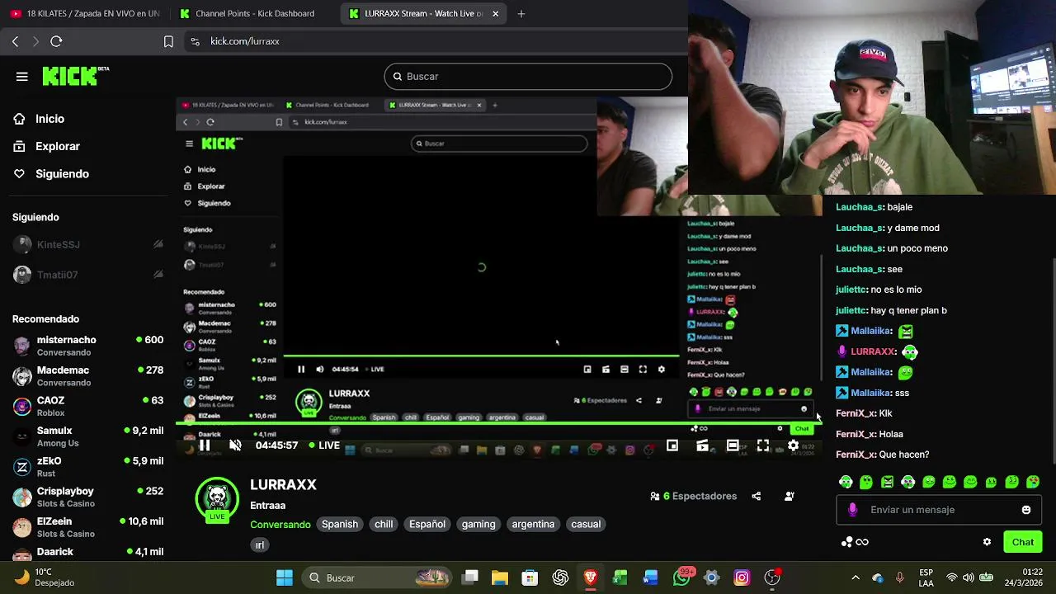This screenshot has width=1056, height=594.
Task: Open recommended channel misternacho
Action: tap(87, 346)
